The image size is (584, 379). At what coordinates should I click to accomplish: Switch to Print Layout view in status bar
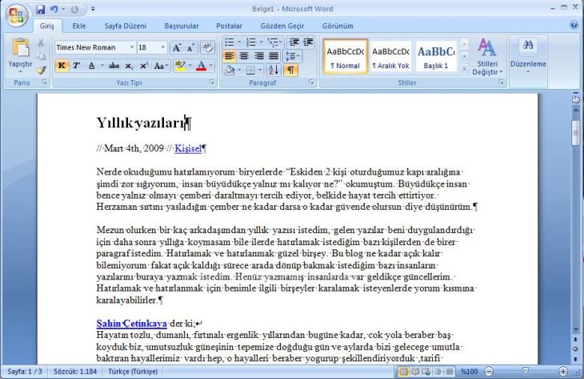pyautogui.click(x=403, y=372)
